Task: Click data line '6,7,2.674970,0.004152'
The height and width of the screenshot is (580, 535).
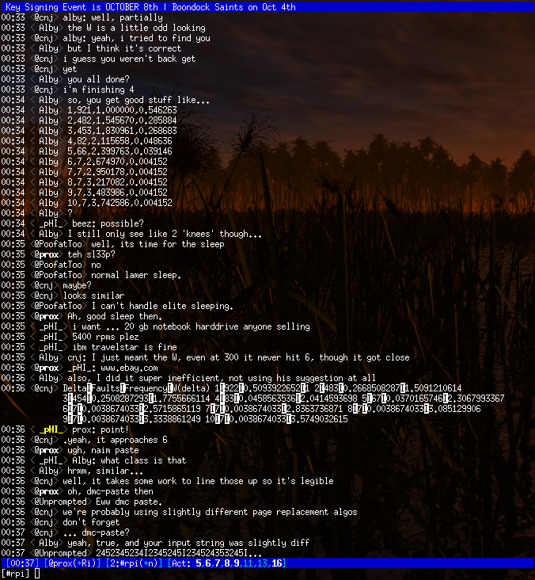Action: pos(117,162)
